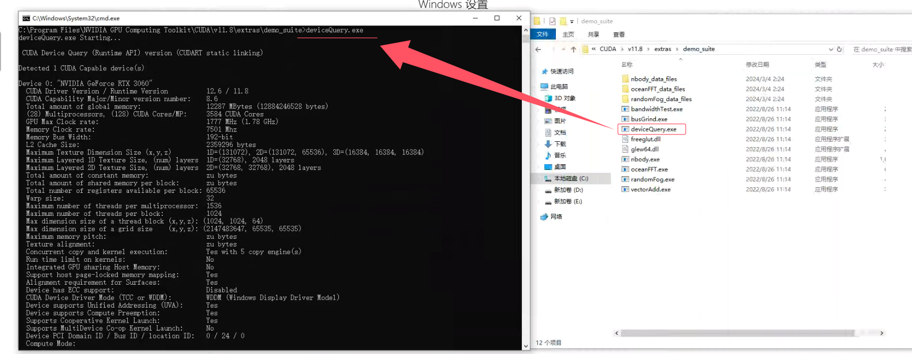Open the recent locations dropdown arrow
Viewport: 912px width, 354px height.
click(x=564, y=50)
